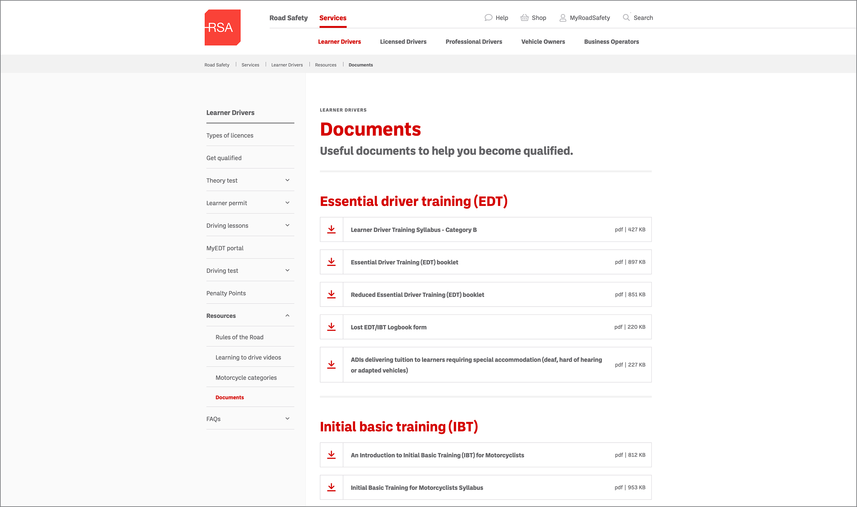Click MyRoadSafety link text
Screen dimensions: 857x507
(590, 18)
